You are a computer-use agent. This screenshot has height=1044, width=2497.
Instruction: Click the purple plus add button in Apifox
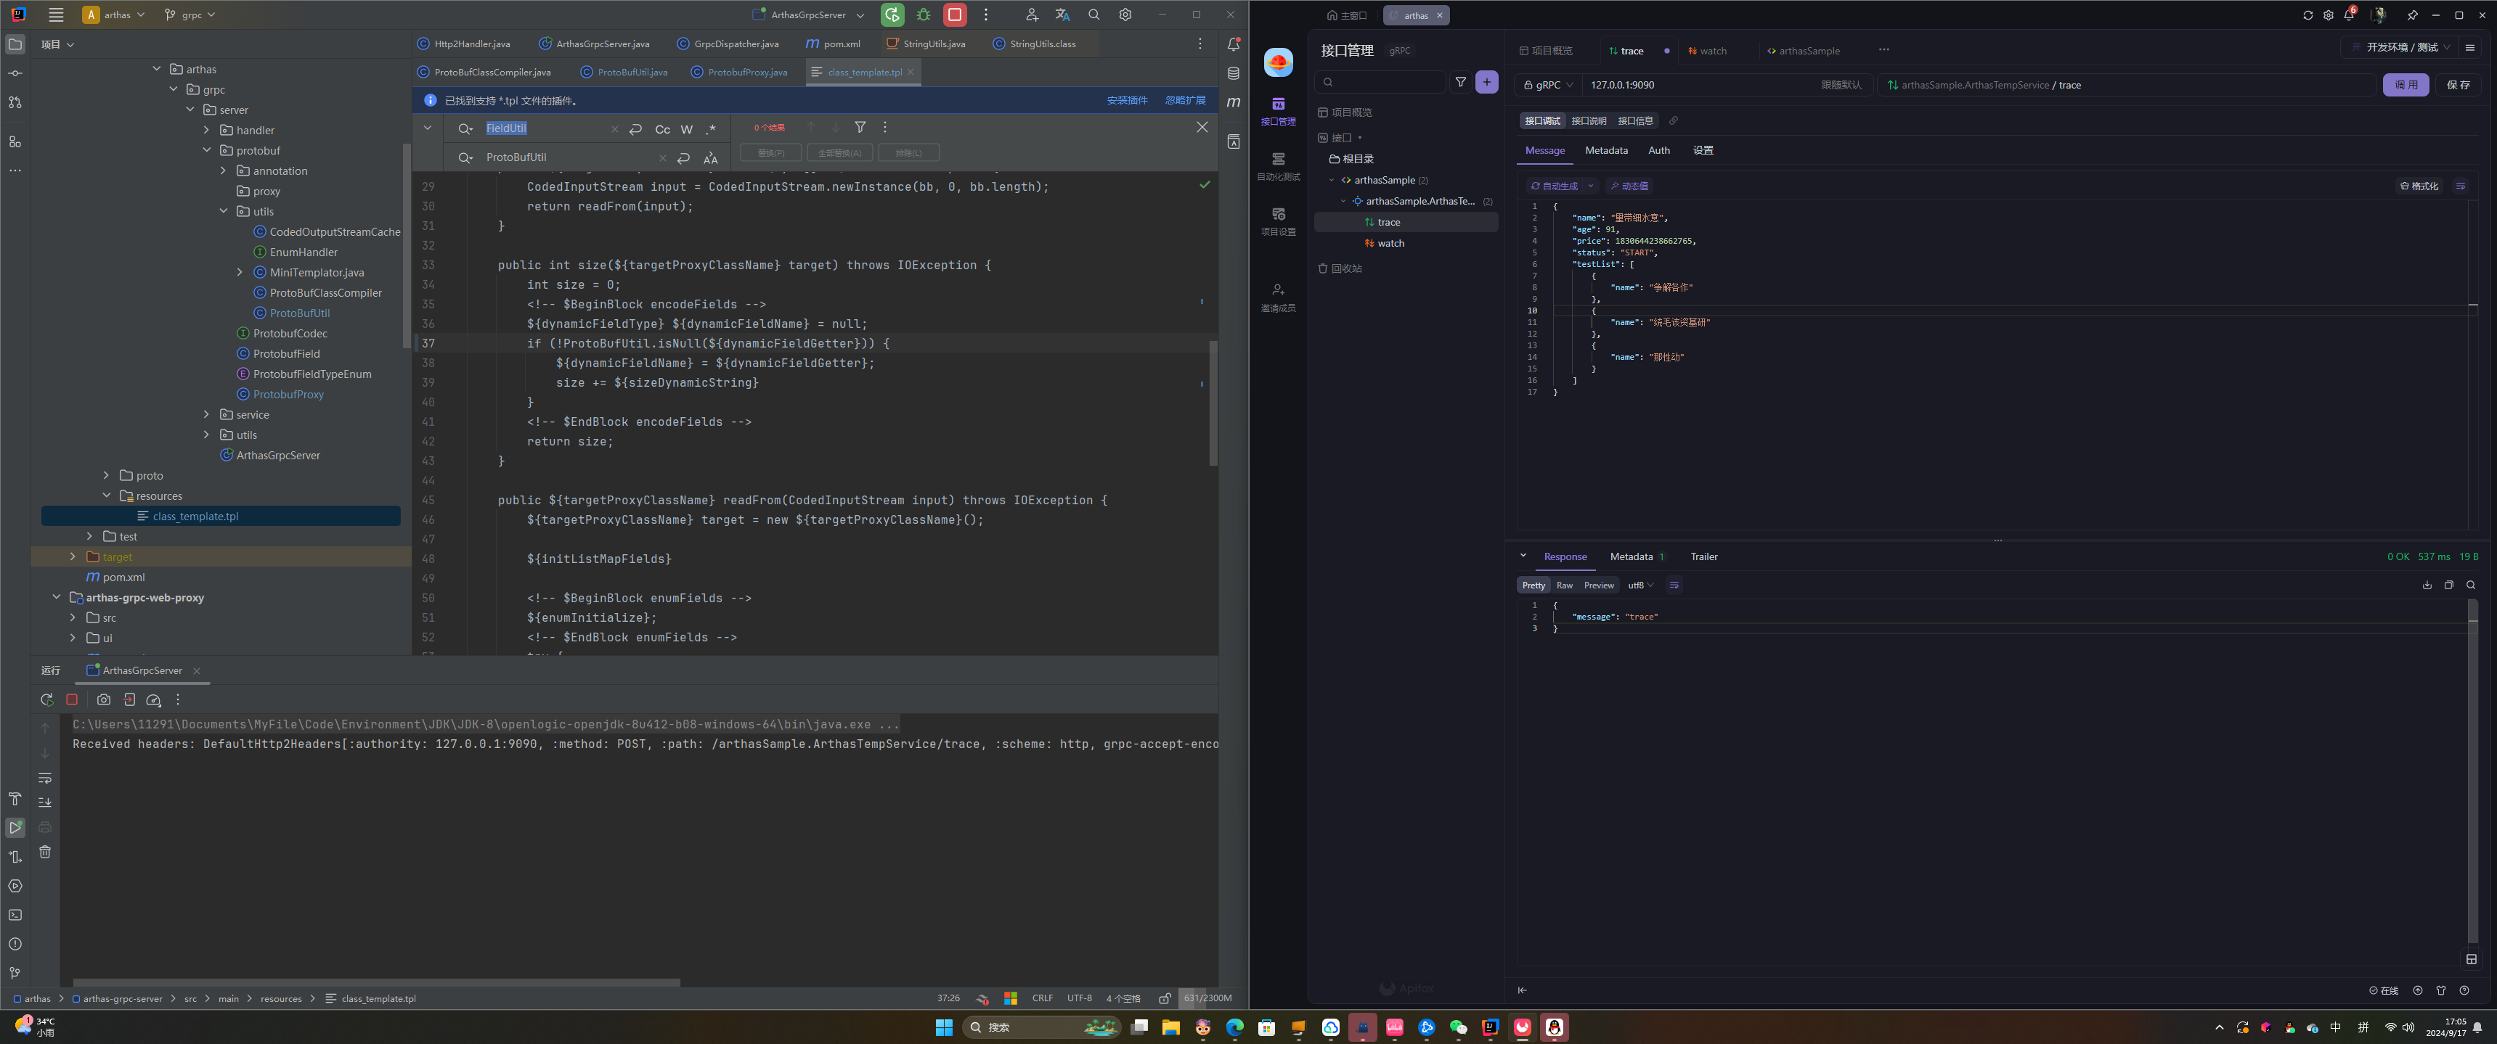coord(1486,82)
